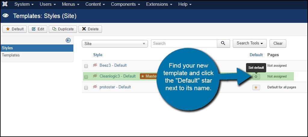Open the Menus menu

70,4
